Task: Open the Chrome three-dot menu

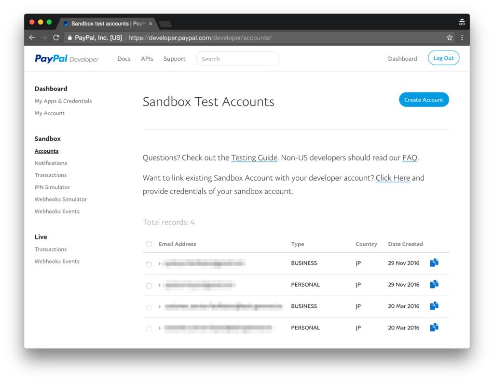Action: click(462, 38)
